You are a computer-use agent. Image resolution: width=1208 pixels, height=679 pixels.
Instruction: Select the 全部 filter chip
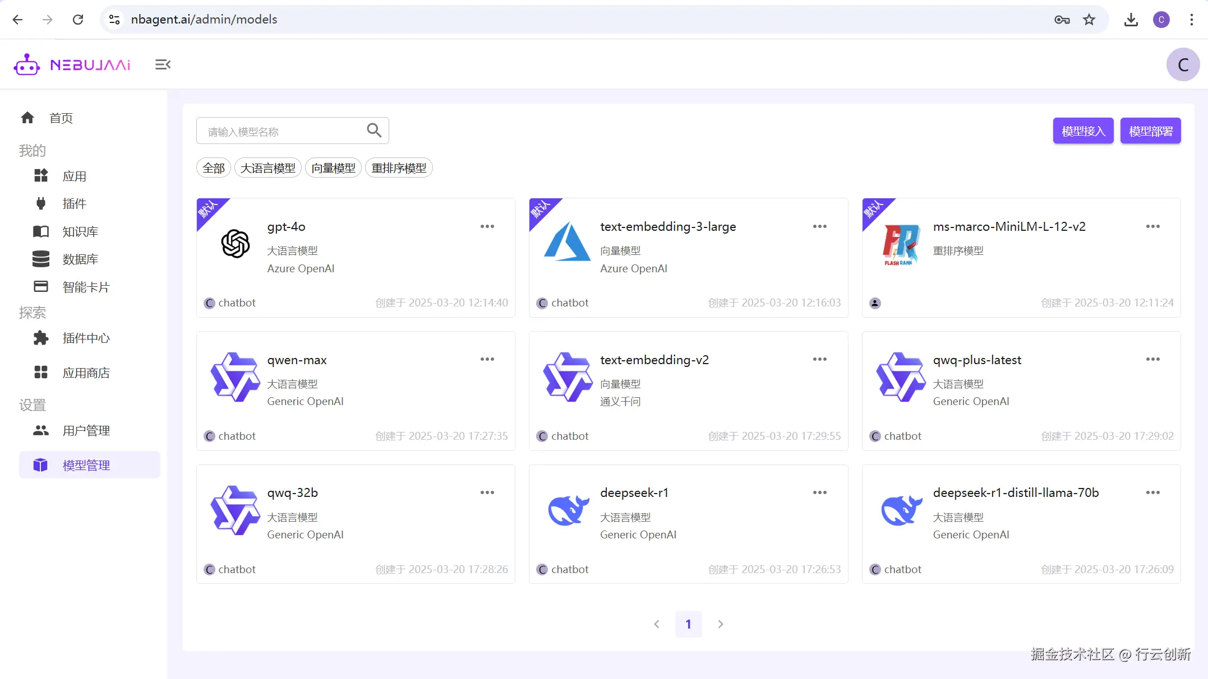coord(213,168)
